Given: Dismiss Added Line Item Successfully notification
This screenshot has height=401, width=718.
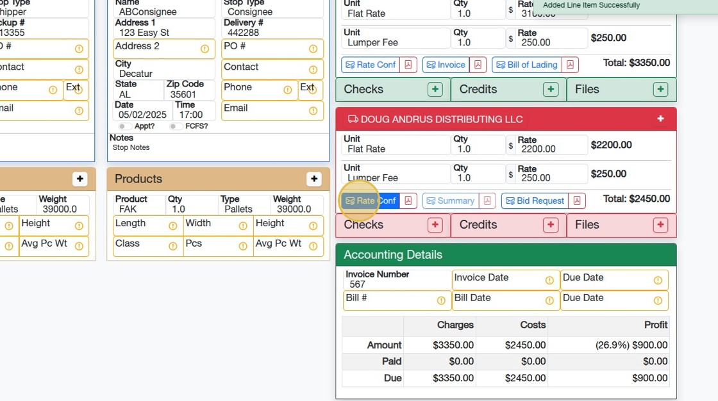Looking at the screenshot, I should pyautogui.click(x=626, y=6).
